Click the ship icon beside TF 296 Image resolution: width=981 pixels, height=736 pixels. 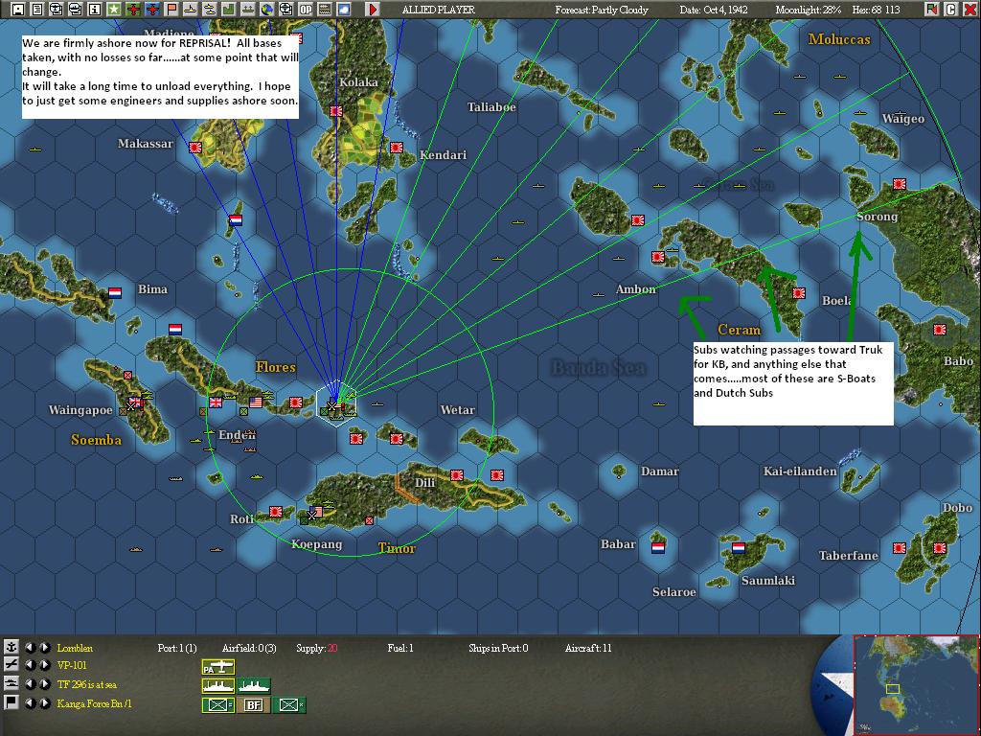click(11, 683)
